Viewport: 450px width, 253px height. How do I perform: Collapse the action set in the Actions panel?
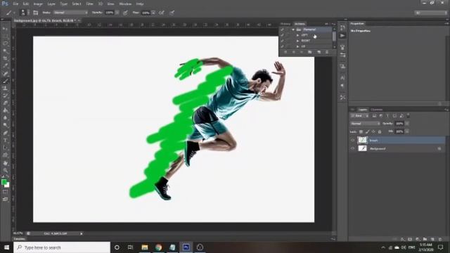(293, 30)
